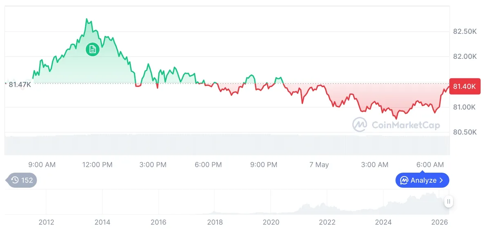Click the green document news marker on chart
Viewport: 490px width, 229px height.
point(92,49)
